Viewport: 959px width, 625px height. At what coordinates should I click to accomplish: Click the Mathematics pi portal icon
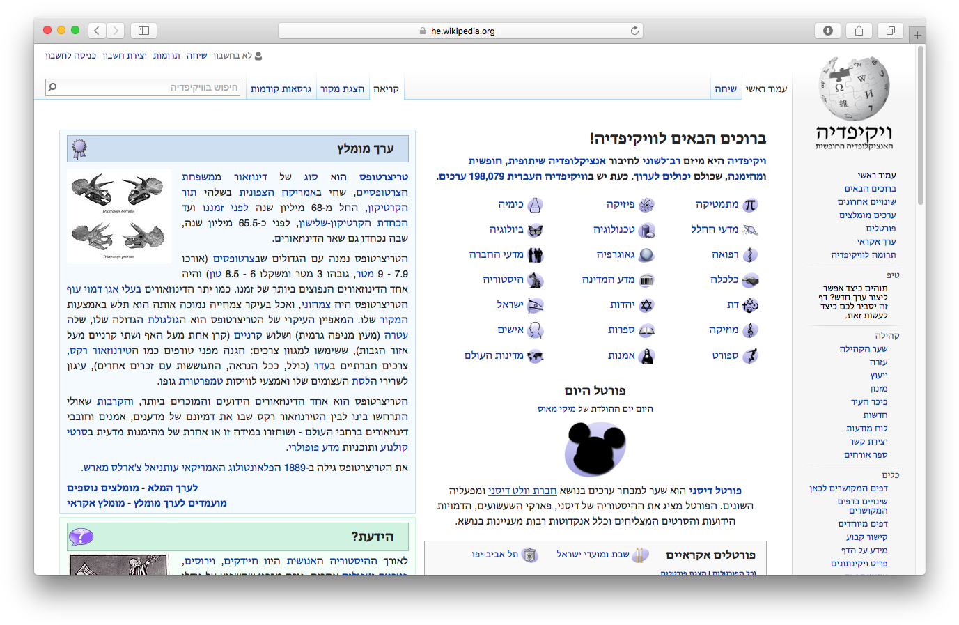750,205
